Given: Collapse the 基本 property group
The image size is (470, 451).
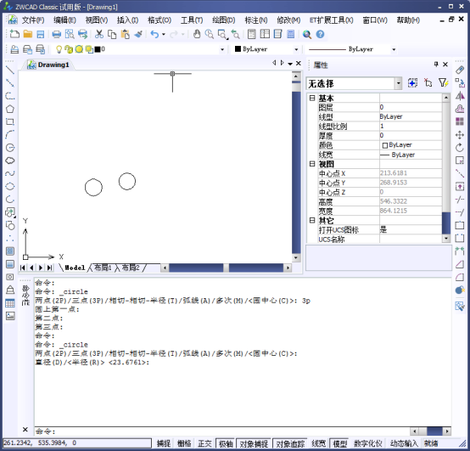Looking at the screenshot, I should (x=312, y=98).
